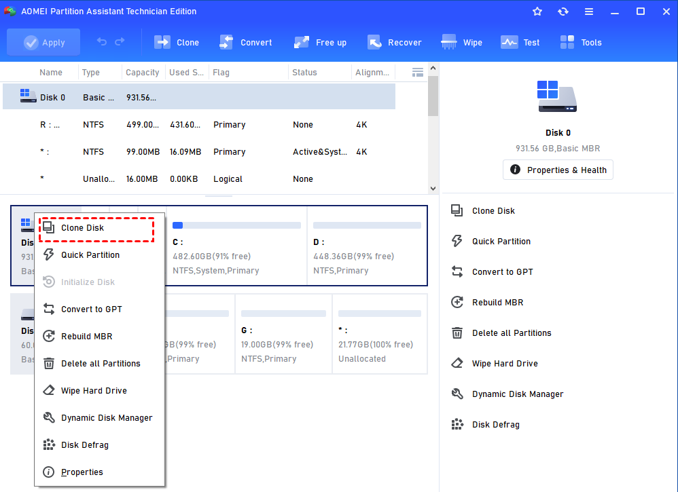Viewport: 678px width, 492px height.
Task: Select the Clone tool in the top toolbar
Action: (x=177, y=42)
